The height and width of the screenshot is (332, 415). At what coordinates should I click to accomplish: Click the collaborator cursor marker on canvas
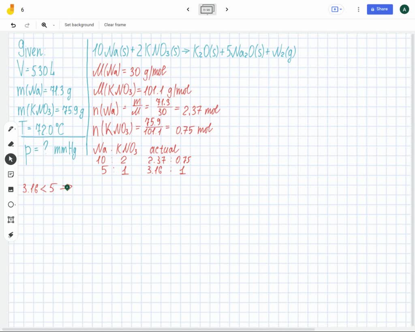pyautogui.click(x=68, y=187)
